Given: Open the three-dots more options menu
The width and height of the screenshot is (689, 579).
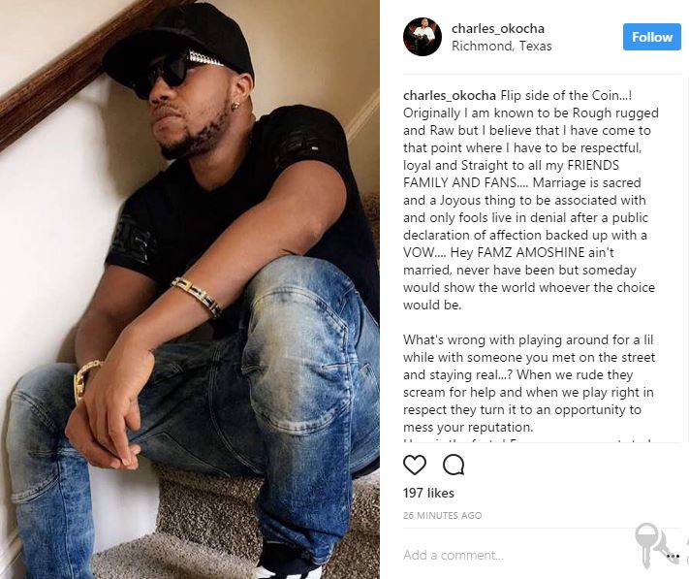Looking at the screenshot, I should coord(673,556).
